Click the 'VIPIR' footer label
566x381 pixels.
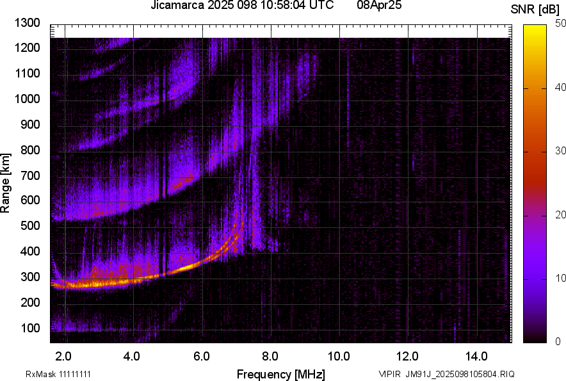pyautogui.click(x=389, y=374)
